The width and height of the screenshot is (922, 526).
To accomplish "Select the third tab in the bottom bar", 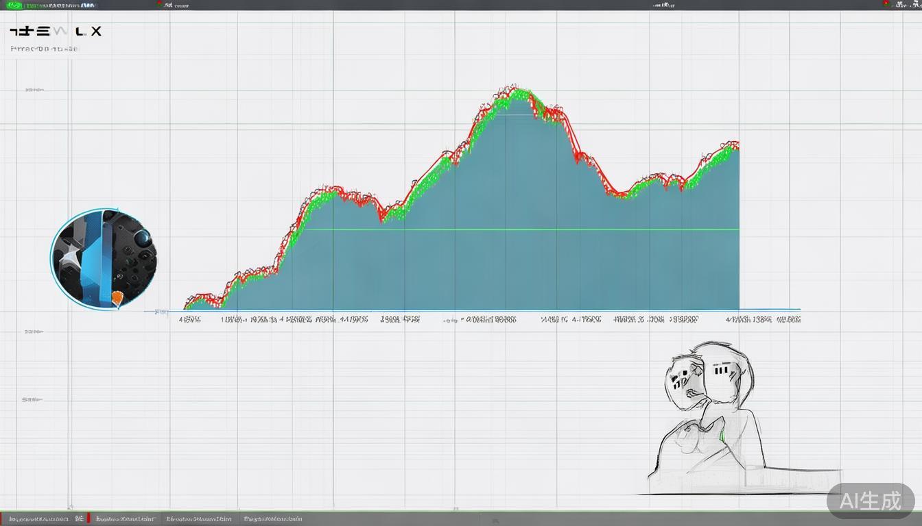I will tap(199, 519).
